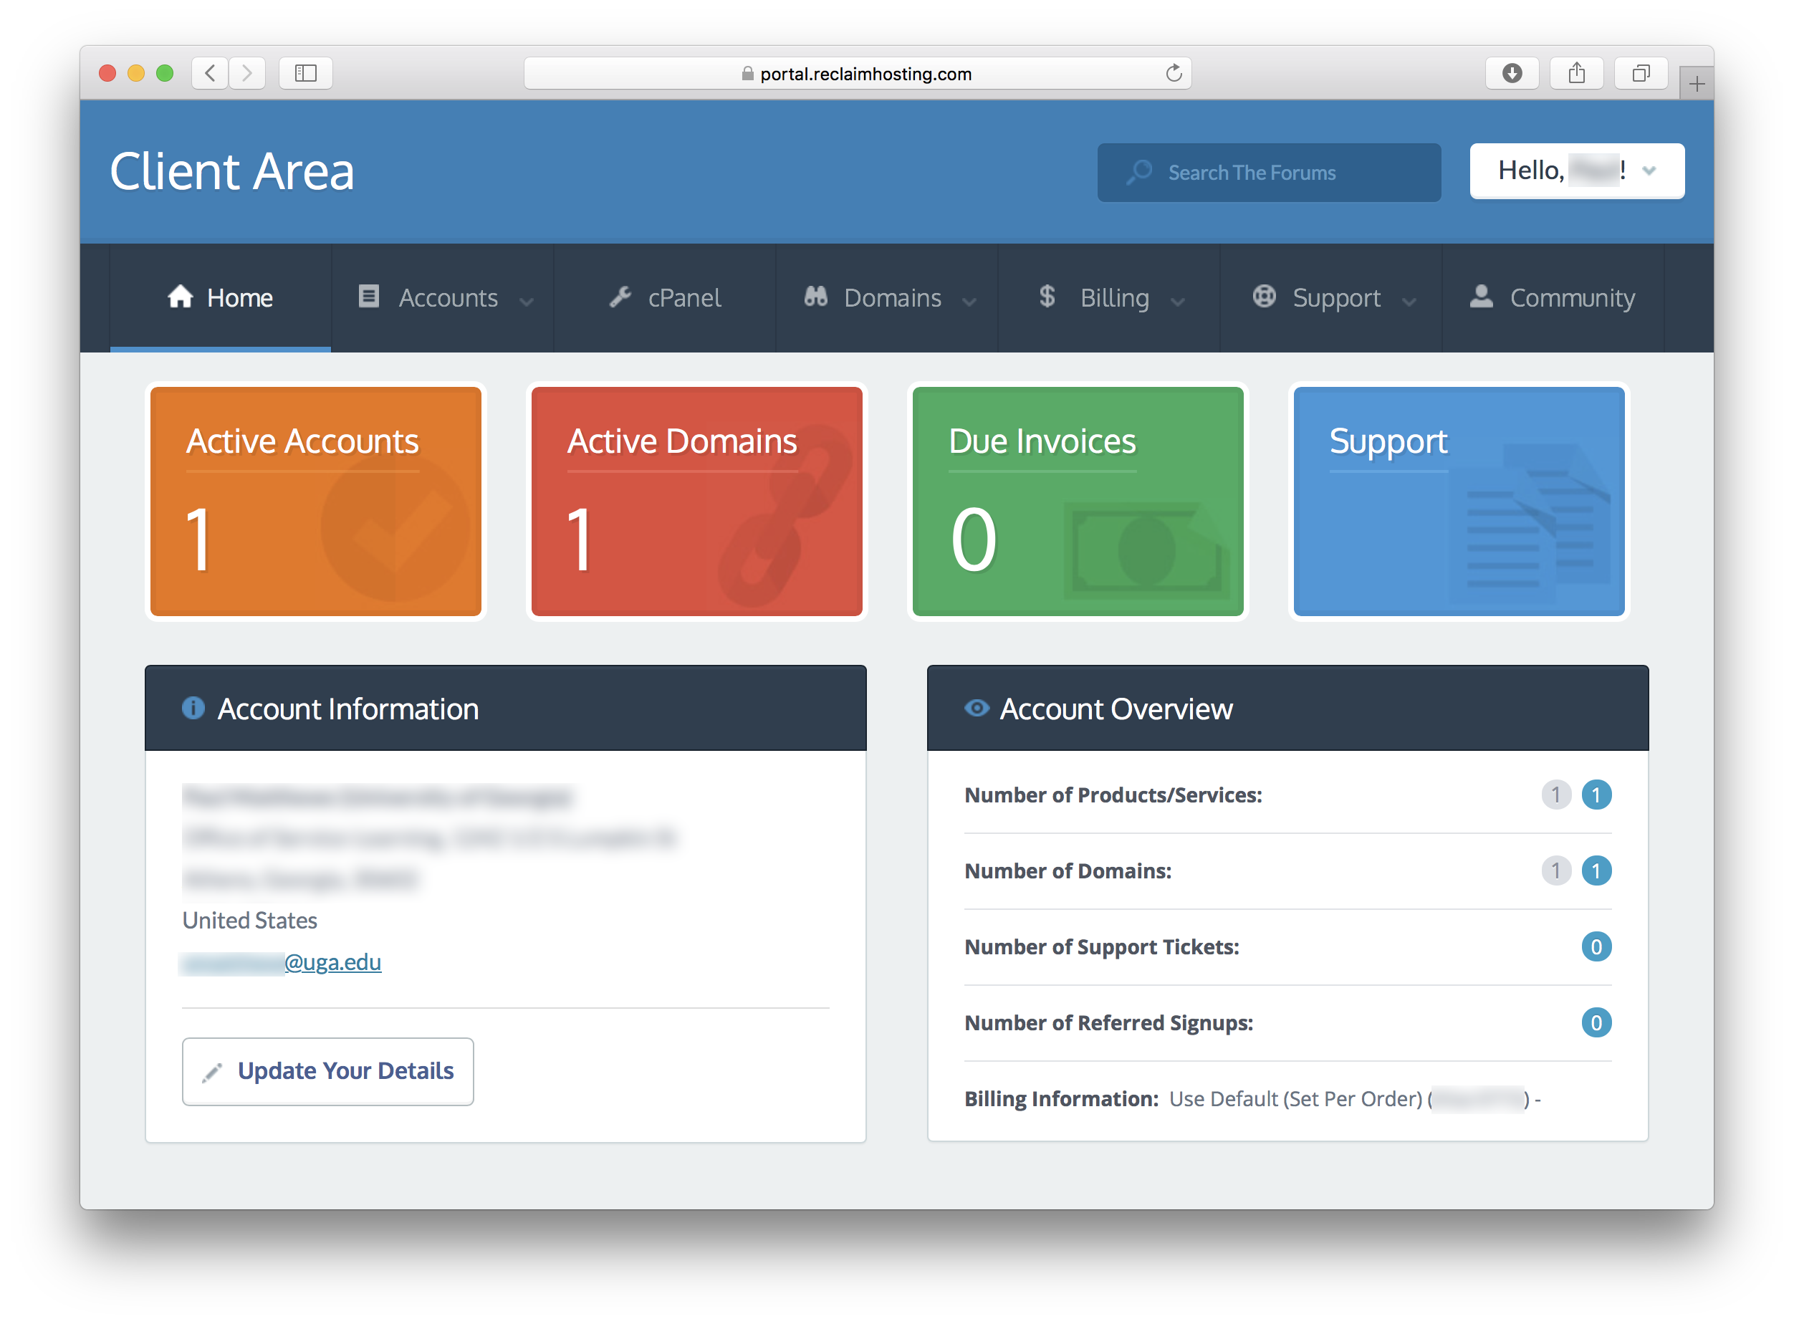
Task: Click the browser back arrow
Action: click(210, 74)
